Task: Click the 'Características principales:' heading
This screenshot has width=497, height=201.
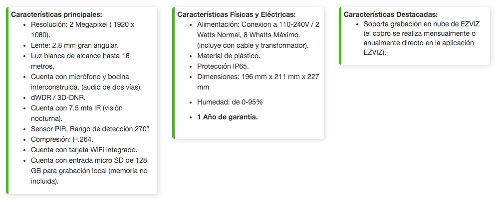Action: [57, 14]
